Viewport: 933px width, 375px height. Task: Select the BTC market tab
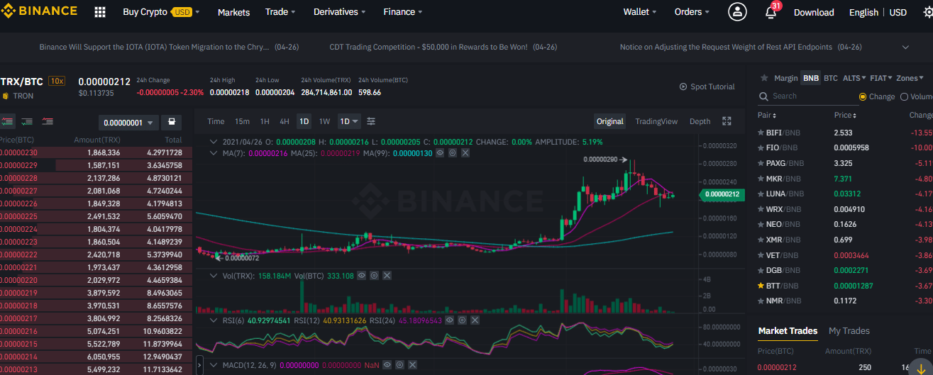pyautogui.click(x=830, y=78)
